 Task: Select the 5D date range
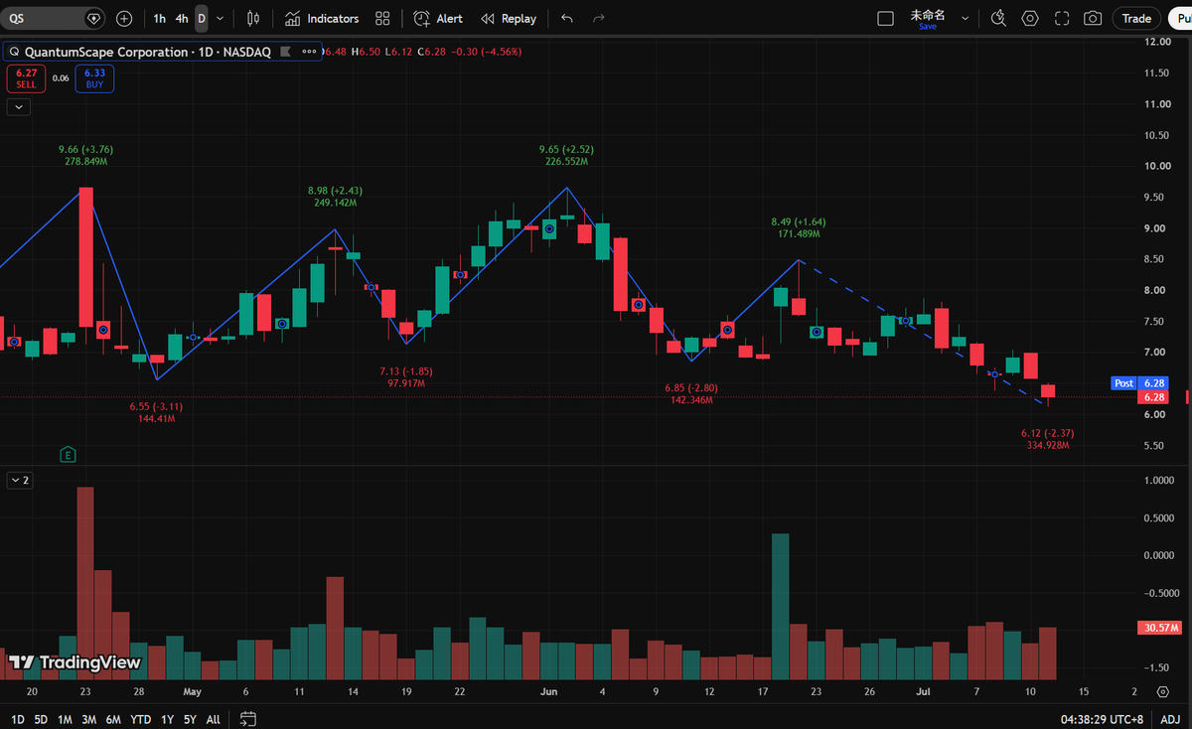(41, 719)
